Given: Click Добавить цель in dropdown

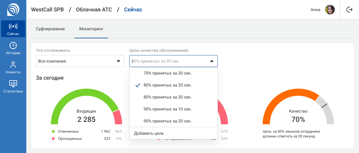Looking at the screenshot, I should (x=149, y=133).
